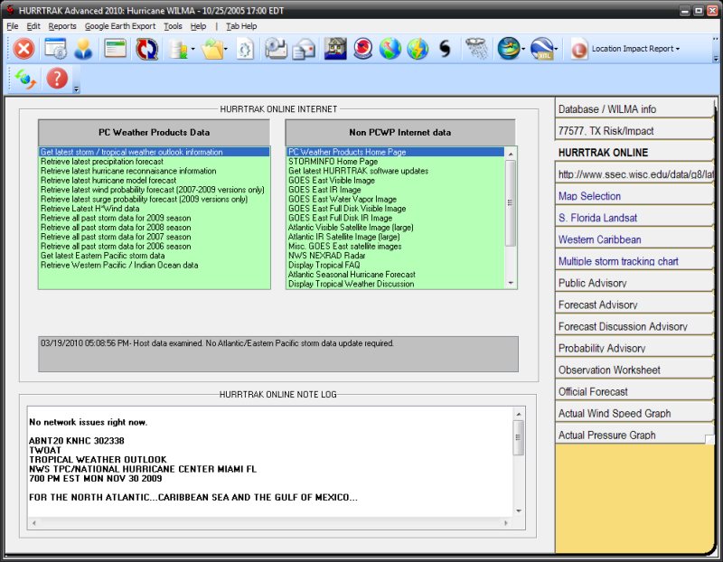Click the house toolbar icon

coord(335,49)
